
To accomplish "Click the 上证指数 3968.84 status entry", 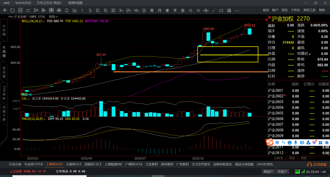I will pos(28,171).
